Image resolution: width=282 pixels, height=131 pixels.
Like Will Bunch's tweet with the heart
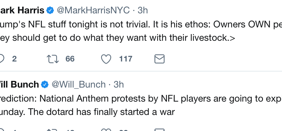(x=106, y=130)
